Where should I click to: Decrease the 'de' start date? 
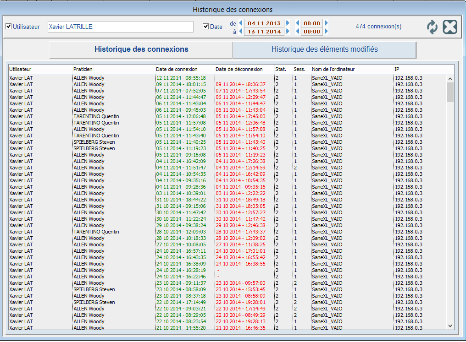[240, 23]
